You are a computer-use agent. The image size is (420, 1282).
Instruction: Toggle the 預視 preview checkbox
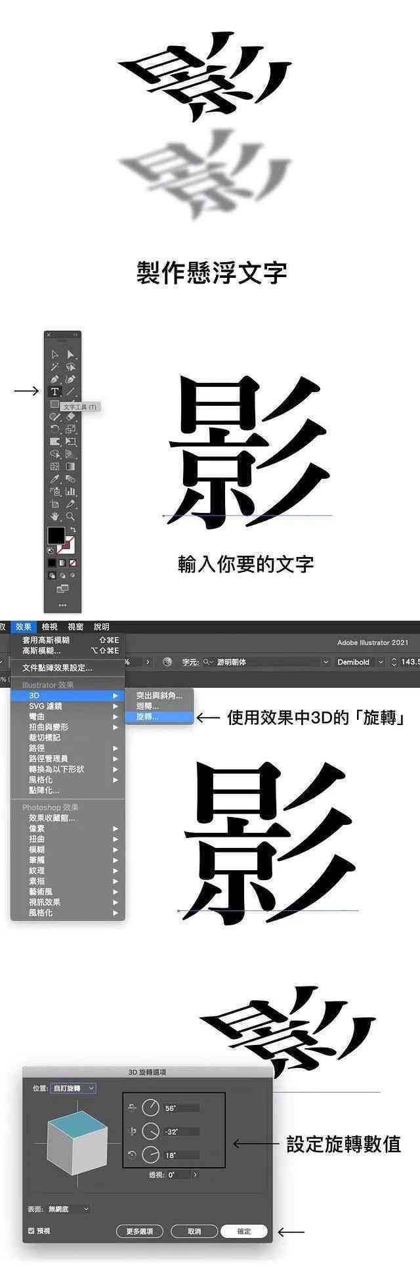pyautogui.click(x=31, y=1231)
